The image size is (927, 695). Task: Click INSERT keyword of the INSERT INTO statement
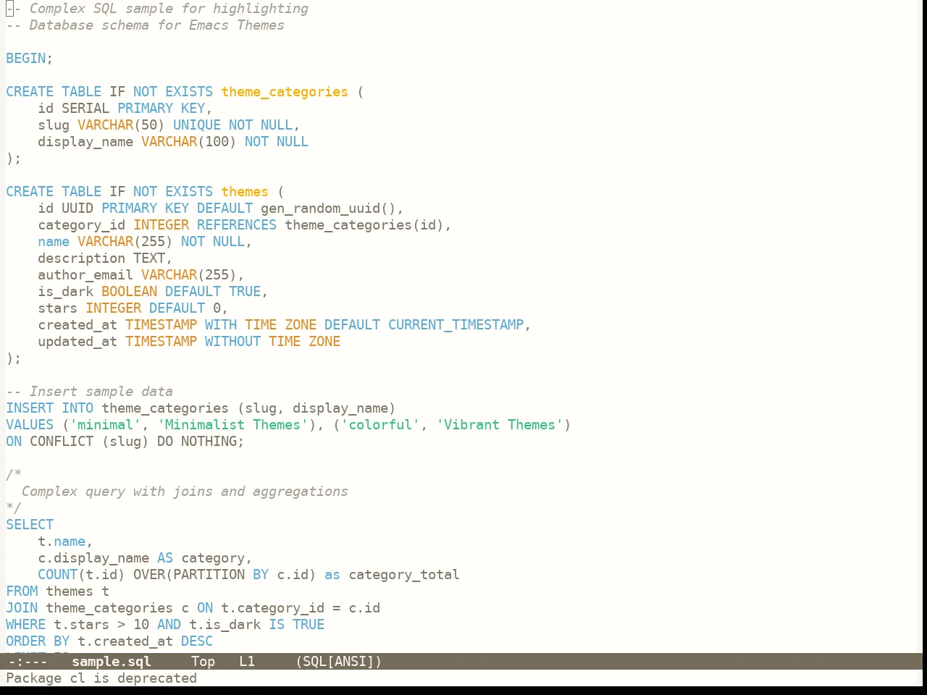(30, 408)
